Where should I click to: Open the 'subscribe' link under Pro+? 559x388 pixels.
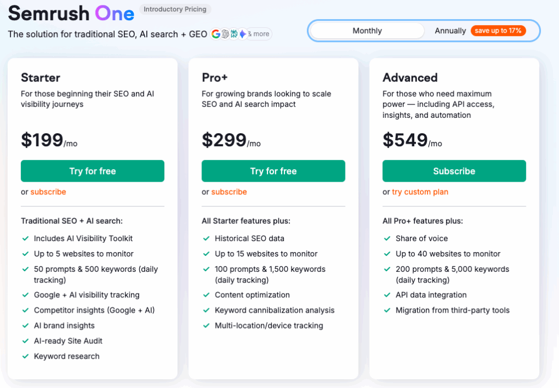(x=229, y=192)
